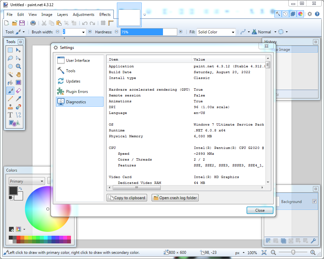Click the Open folder toolbar icon
The height and width of the screenshot is (259, 324).
tap(15, 23)
